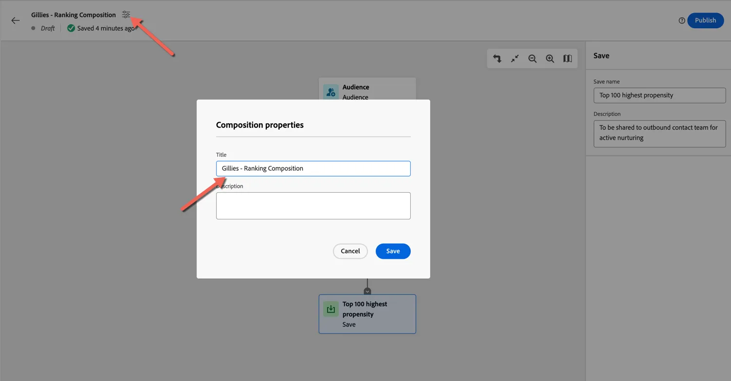Click the 'Composition properties' dialog heading
731x381 pixels.
260,125
